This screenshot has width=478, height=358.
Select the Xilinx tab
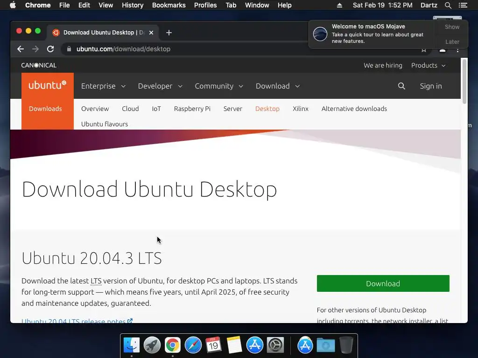(301, 109)
